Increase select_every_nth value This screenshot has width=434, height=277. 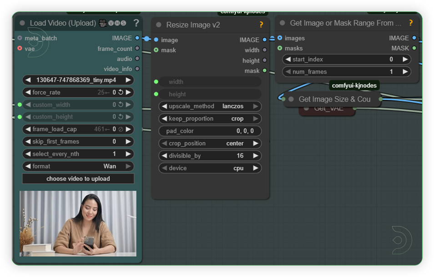click(128, 154)
